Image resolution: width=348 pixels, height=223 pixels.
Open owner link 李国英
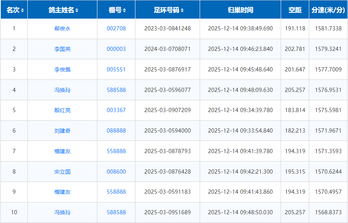coord(62,49)
